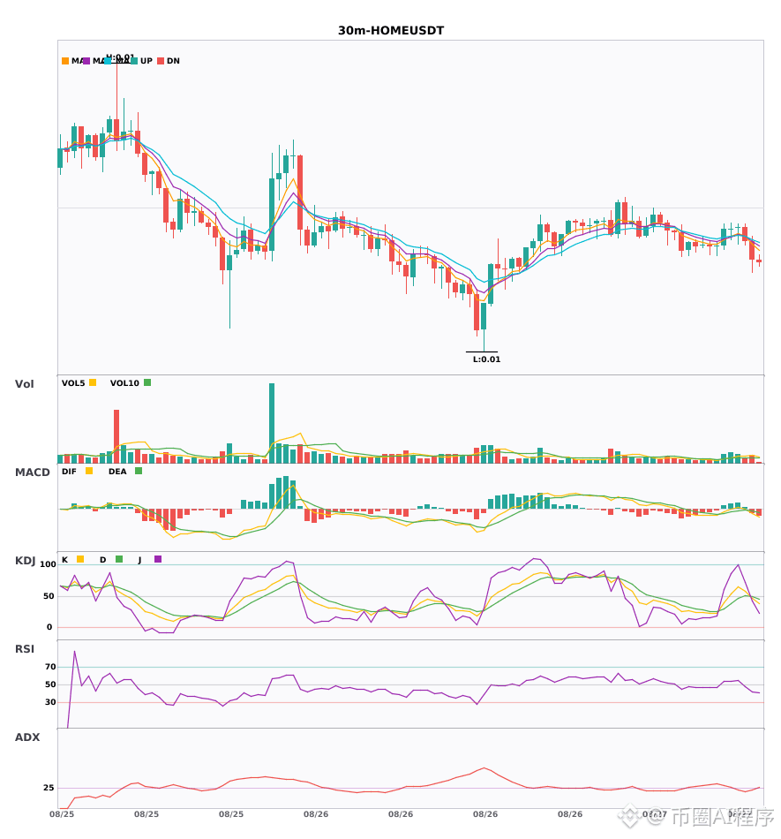Click the VOL5 legend text

tap(73, 383)
